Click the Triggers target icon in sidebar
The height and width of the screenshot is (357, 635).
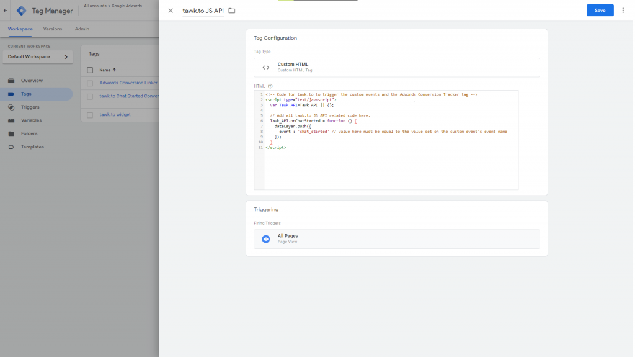11,107
